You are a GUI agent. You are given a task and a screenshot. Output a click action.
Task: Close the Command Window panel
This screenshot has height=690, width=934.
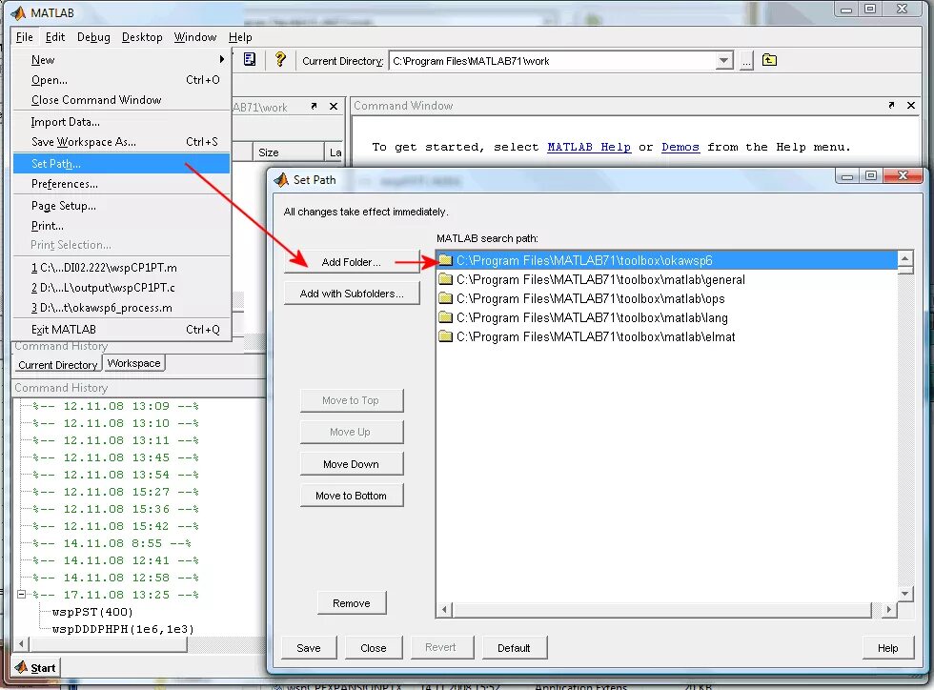click(911, 106)
